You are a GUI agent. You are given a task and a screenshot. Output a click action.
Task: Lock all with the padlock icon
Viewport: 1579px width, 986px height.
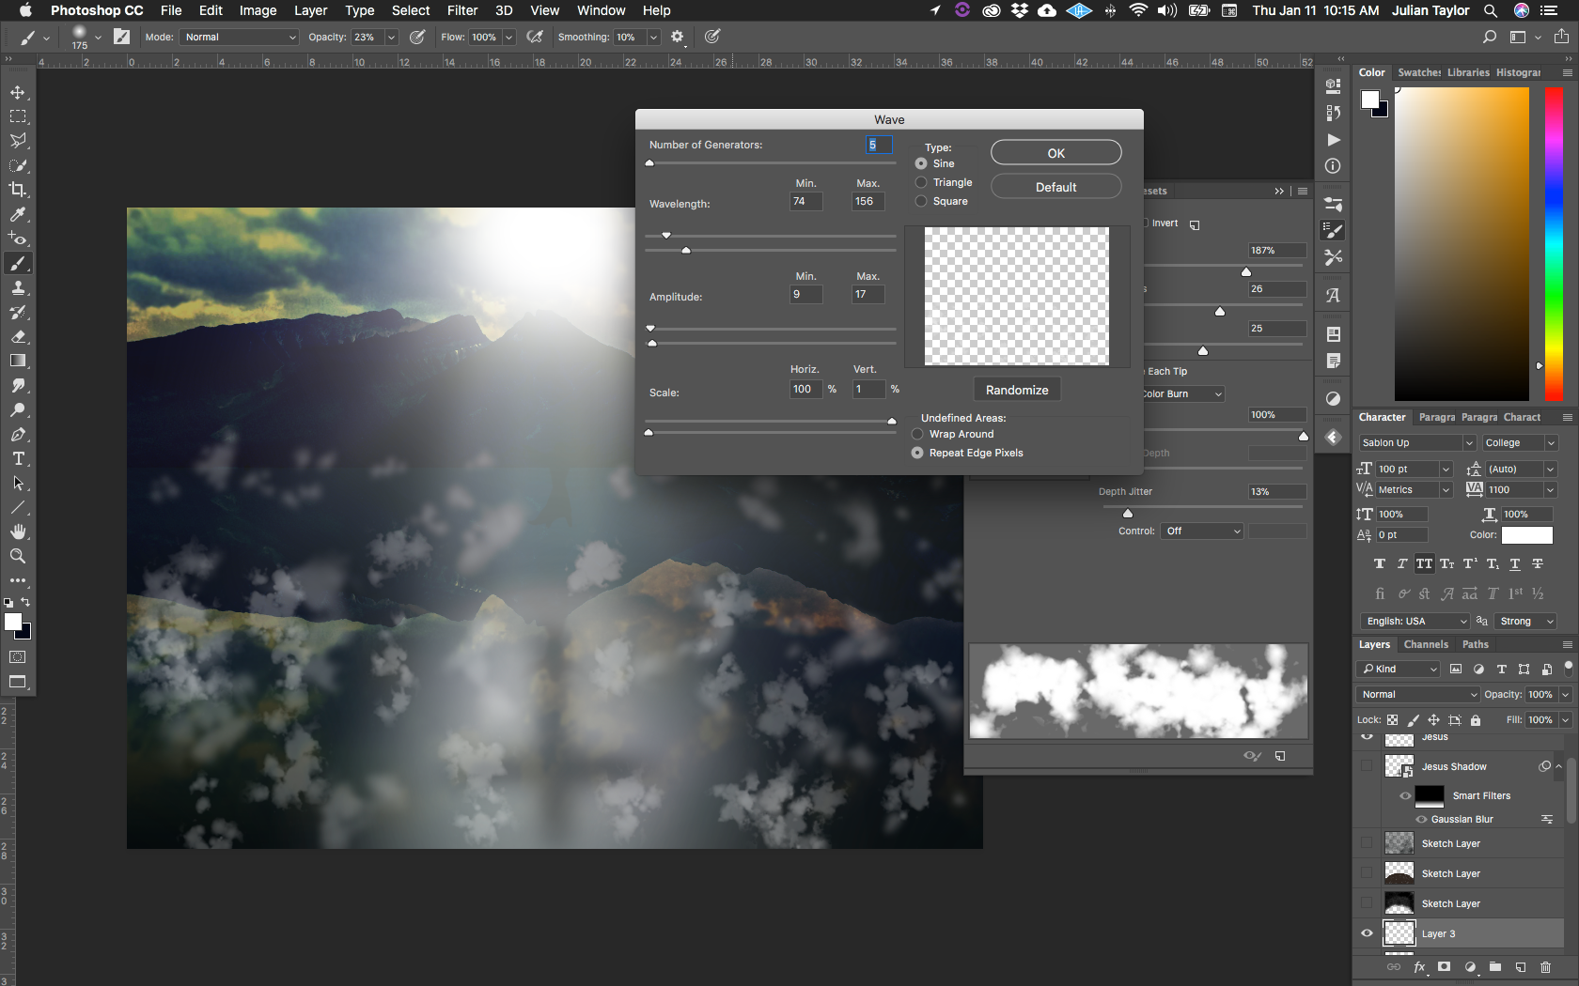(x=1476, y=720)
